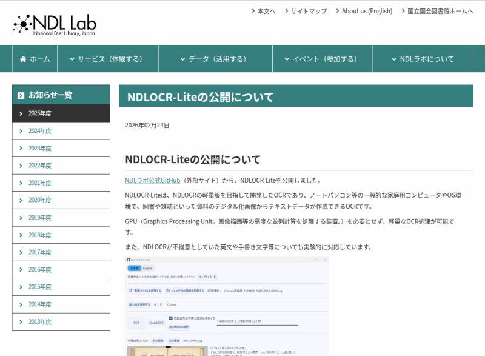Open 国立国会図書館ホームへ link
Viewport: 485px width, 356px height.
(440, 11)
